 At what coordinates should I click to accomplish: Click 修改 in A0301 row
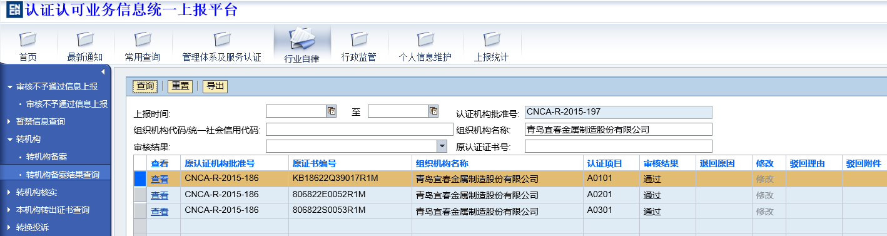[x=764, y=212]
